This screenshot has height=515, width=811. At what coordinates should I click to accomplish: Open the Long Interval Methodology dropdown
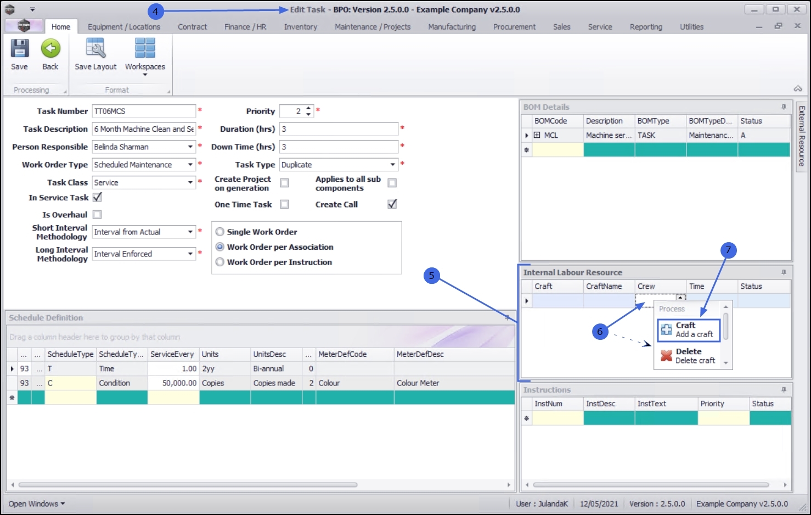tap(190, 254)
